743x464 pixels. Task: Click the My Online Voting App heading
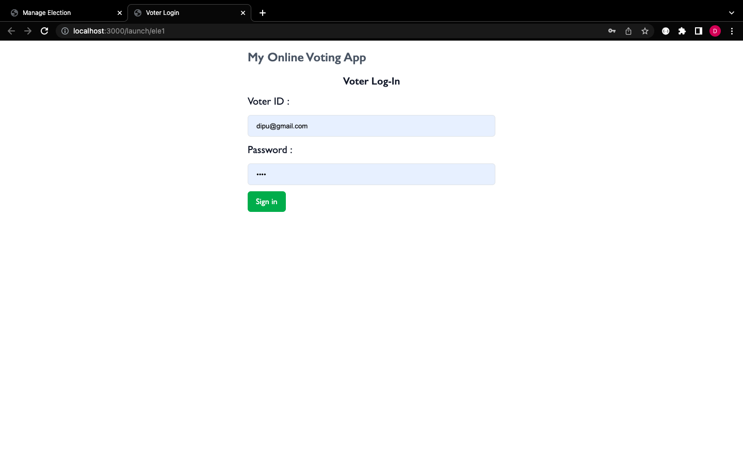[306, 57]
